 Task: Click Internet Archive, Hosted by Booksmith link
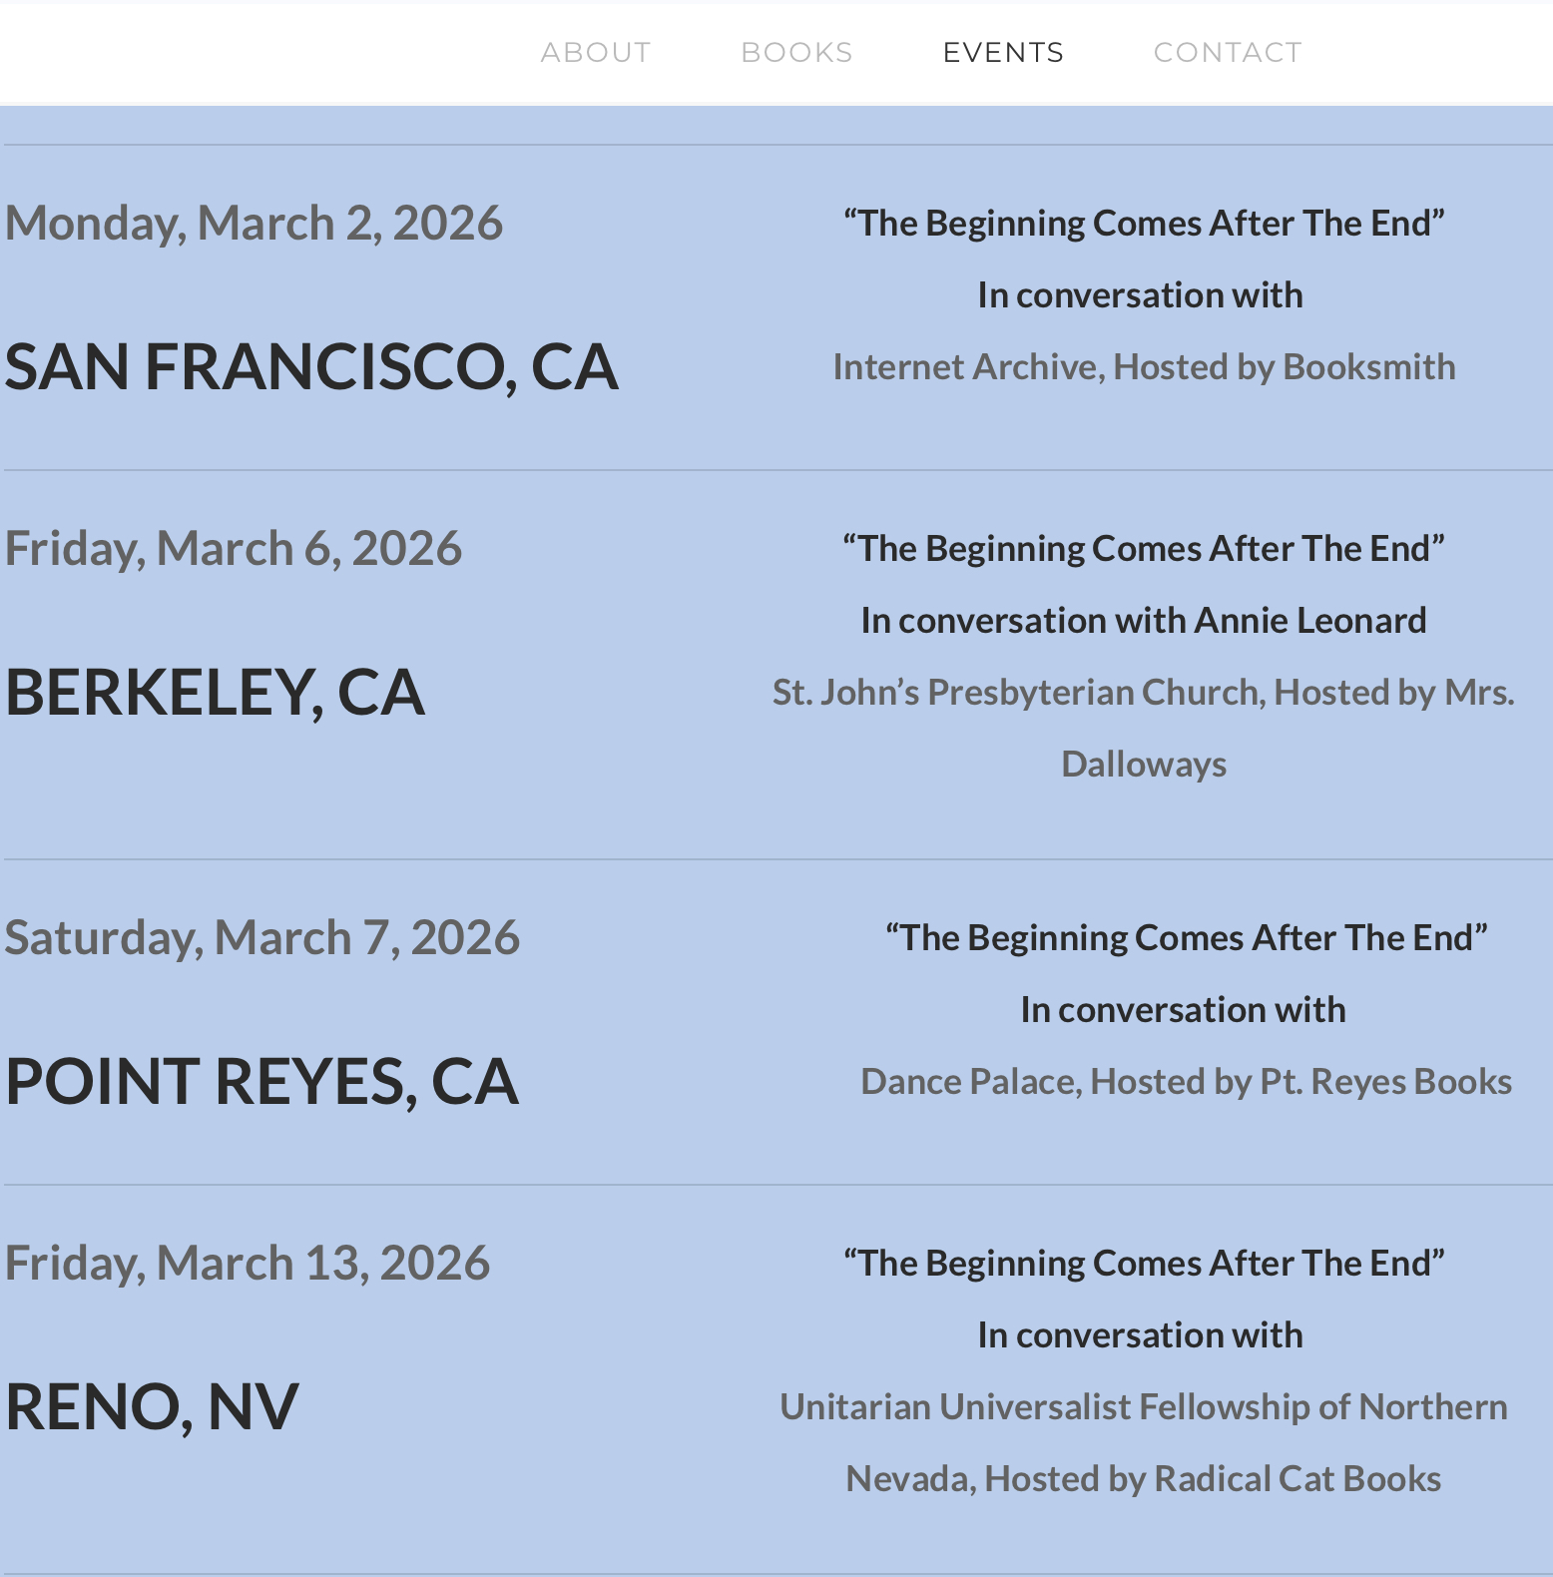click(1144, 367)
